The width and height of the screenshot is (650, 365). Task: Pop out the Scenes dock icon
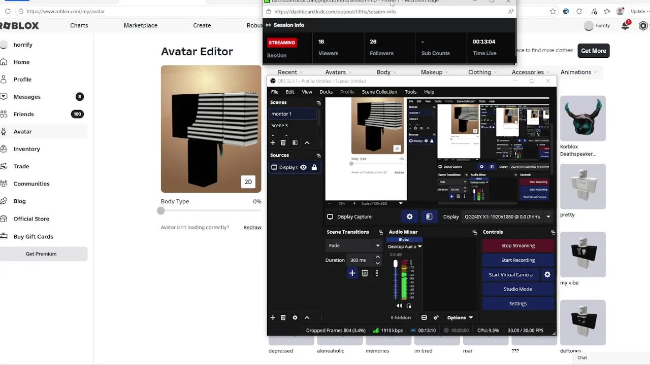tap(318, 103)
